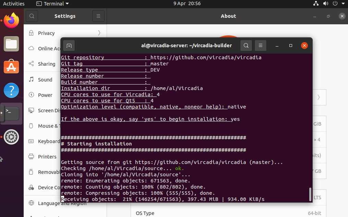The width and height of the screenshot is (348, 217).
Task: Click the 'Git tag' master line
Action: click(x=115, y=64)
